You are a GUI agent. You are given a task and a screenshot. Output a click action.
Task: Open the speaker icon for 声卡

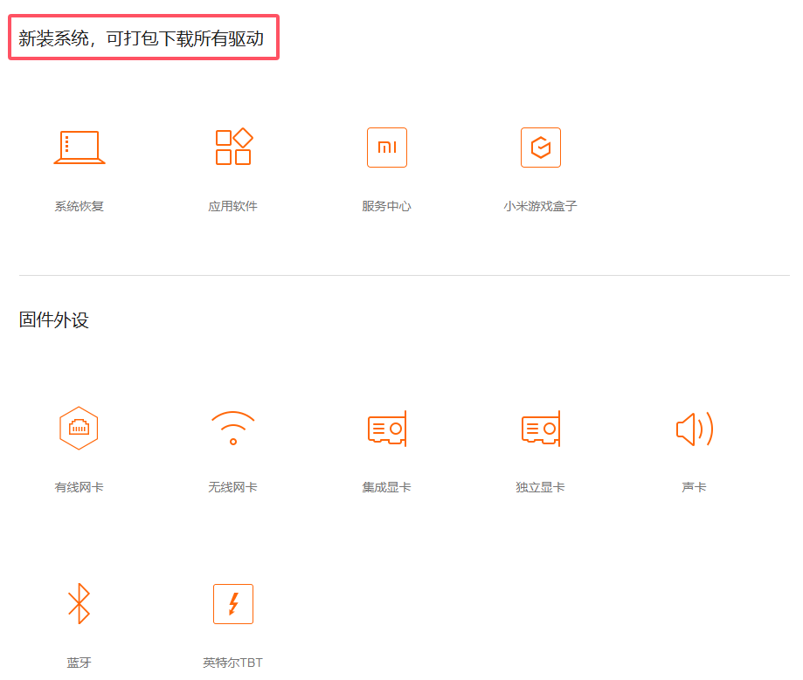pyautogui.click(x=694, y=429)
